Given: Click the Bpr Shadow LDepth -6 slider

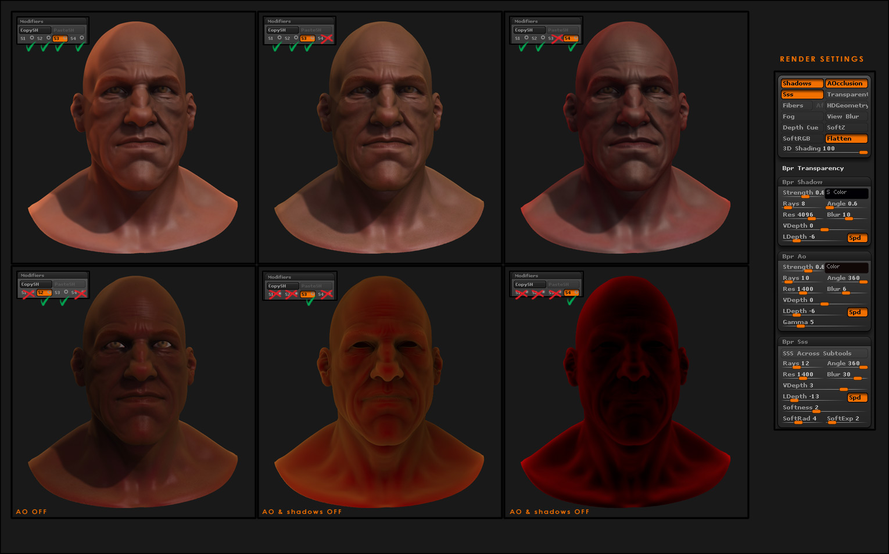Looking at the screenshot, I should tap(813, 237).
